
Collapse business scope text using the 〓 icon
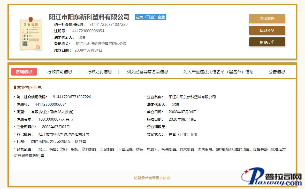point(42,156)
